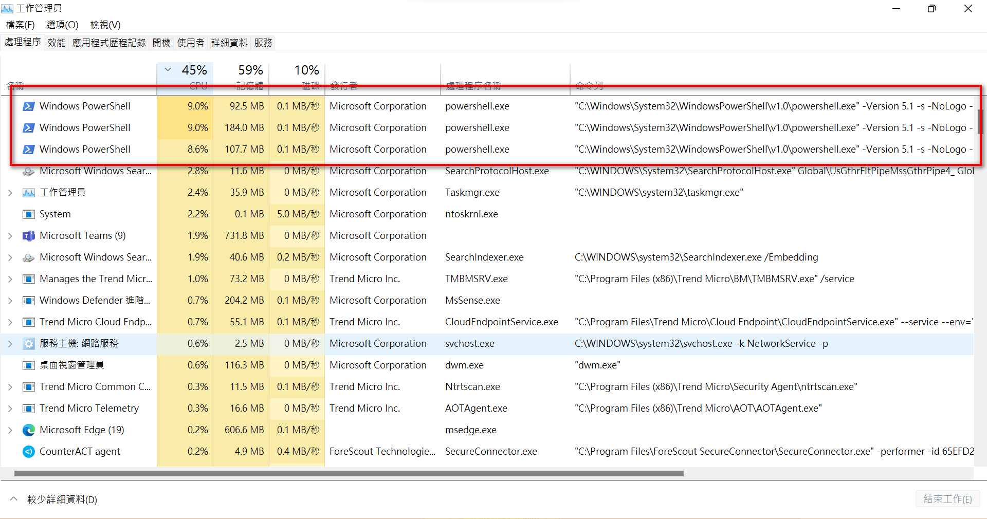Click the System process icon
This screenshot has height=519, width=987.
[x=29, y=214]
